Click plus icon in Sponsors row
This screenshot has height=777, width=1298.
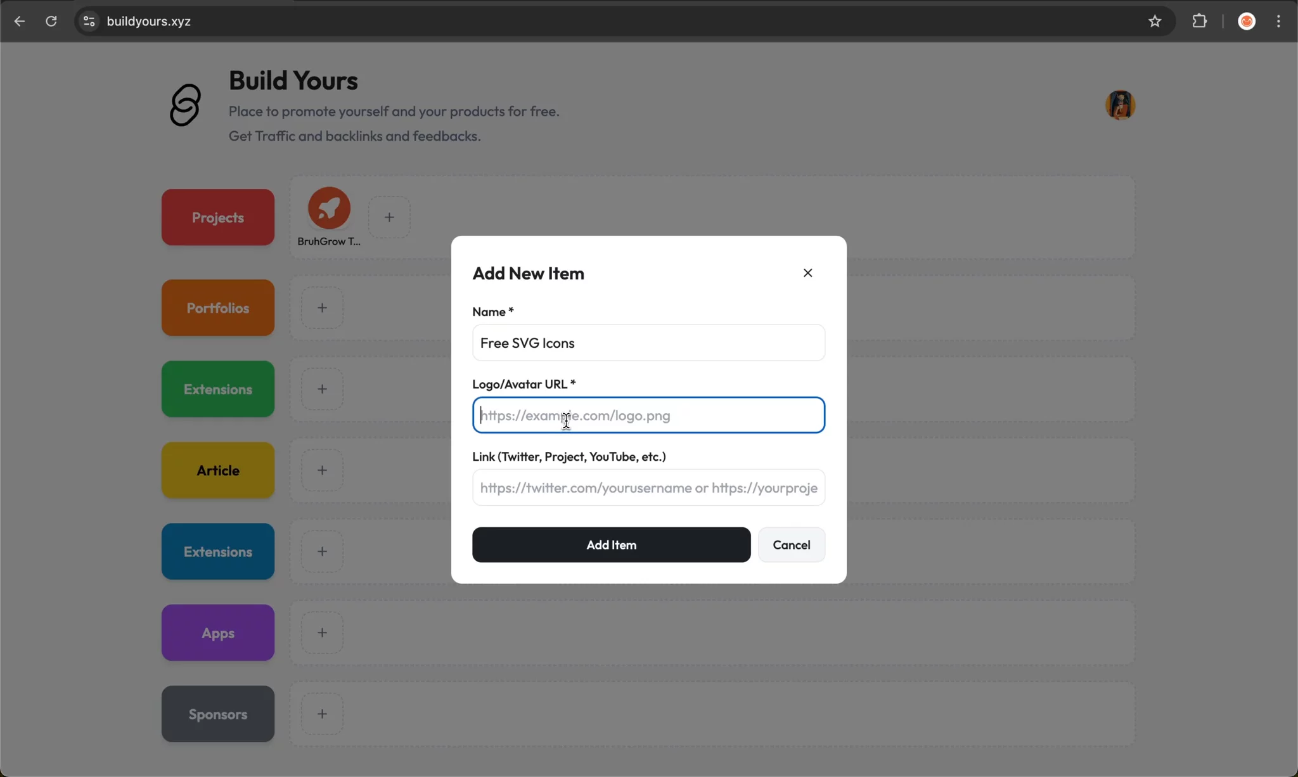[x=322, y=714]
